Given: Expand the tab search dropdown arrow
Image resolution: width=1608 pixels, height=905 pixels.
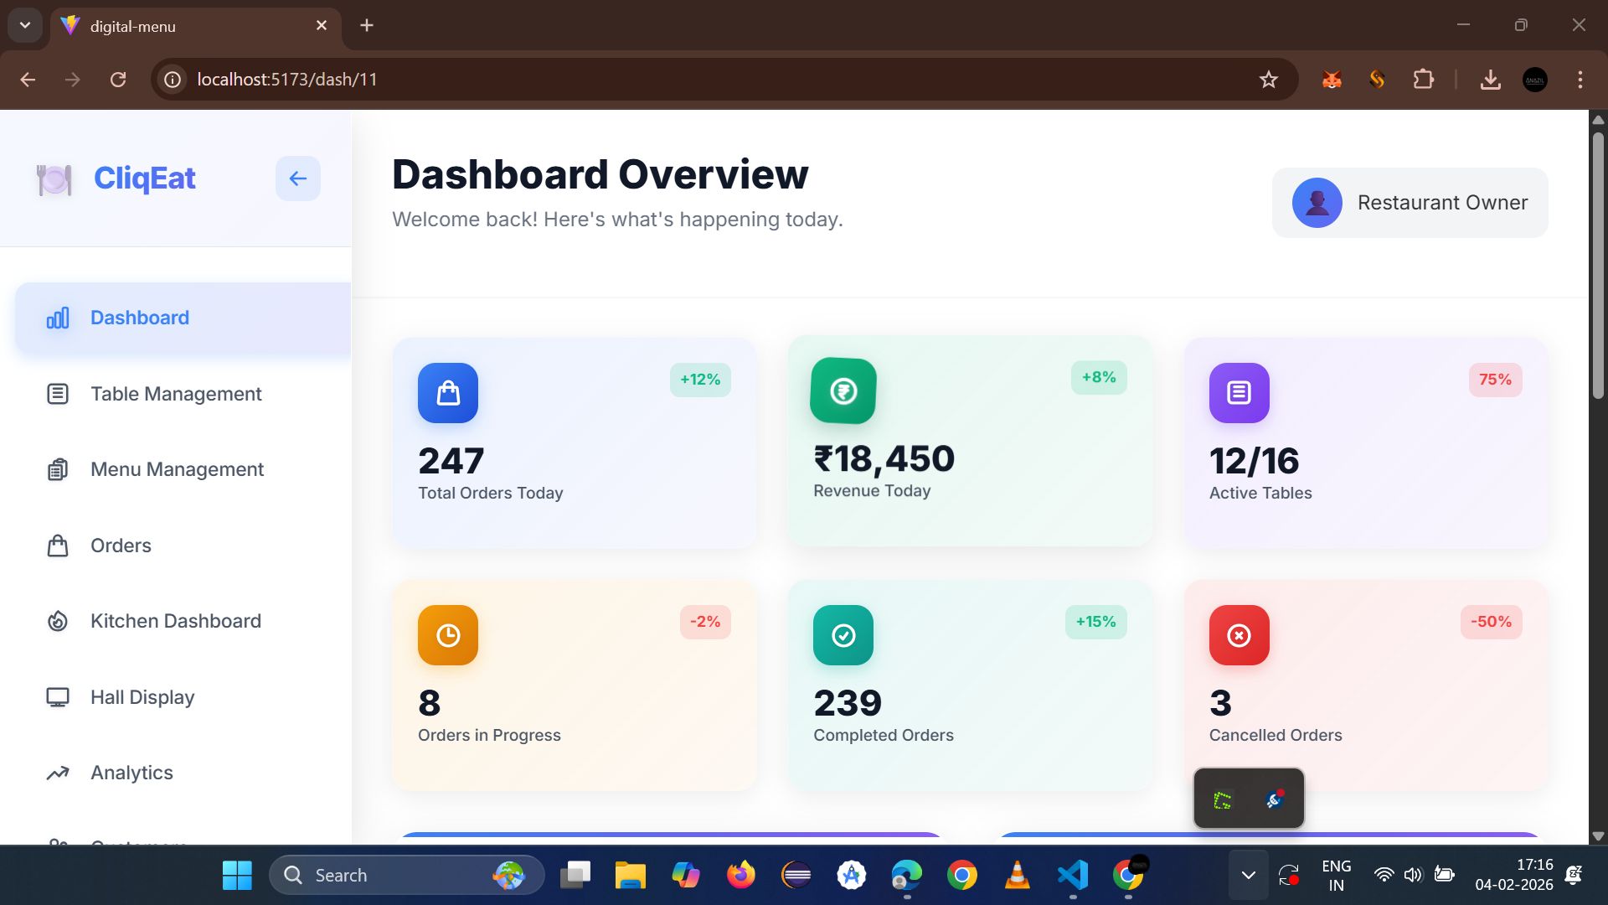Looking at the screenshot, I should pos(25,25).
